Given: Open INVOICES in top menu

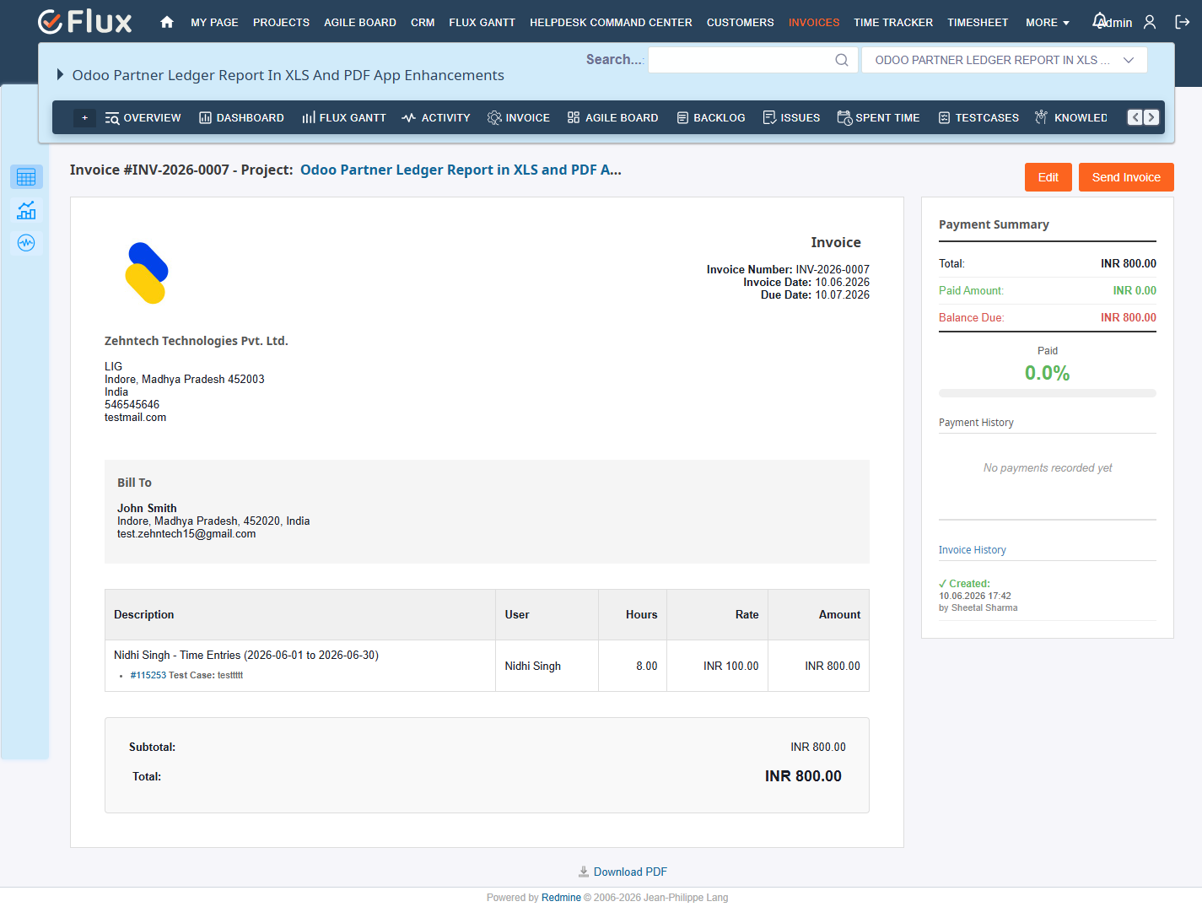Looking at the screenshot, I should 814,23.
